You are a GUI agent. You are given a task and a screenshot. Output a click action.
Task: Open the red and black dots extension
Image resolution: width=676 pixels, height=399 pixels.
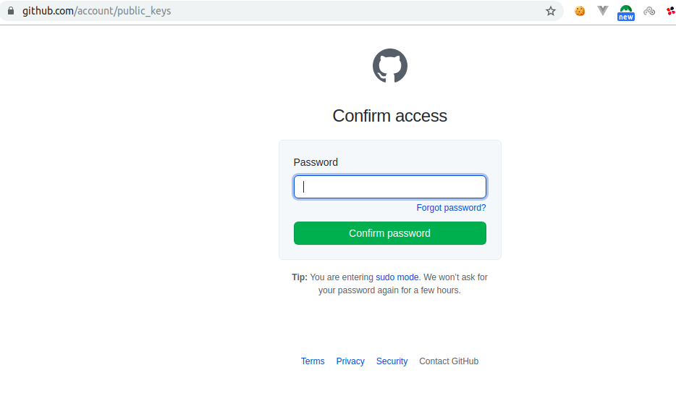click(671, 11)
